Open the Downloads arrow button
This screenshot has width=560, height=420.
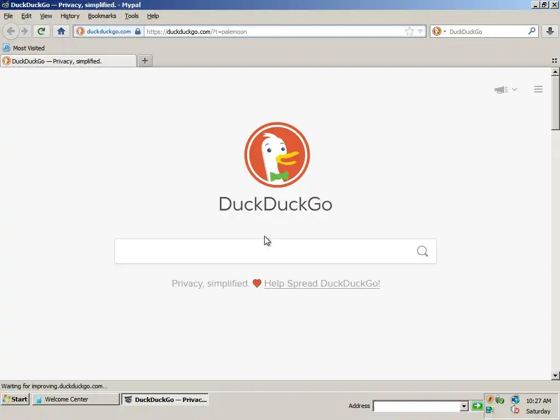tap(550, 31)
